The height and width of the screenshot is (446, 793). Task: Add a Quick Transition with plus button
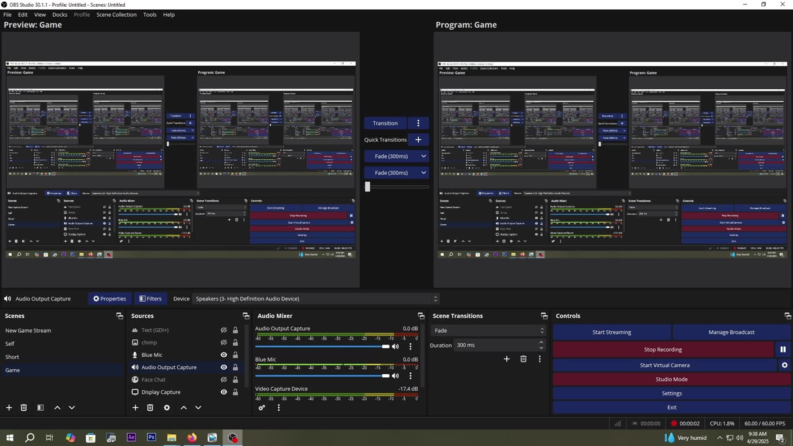[418, 140]
